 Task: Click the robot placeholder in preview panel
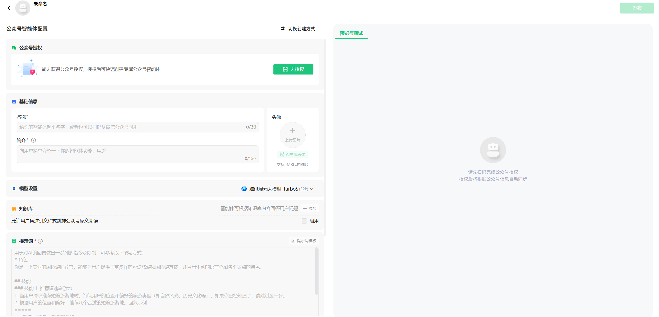point(493,150)
